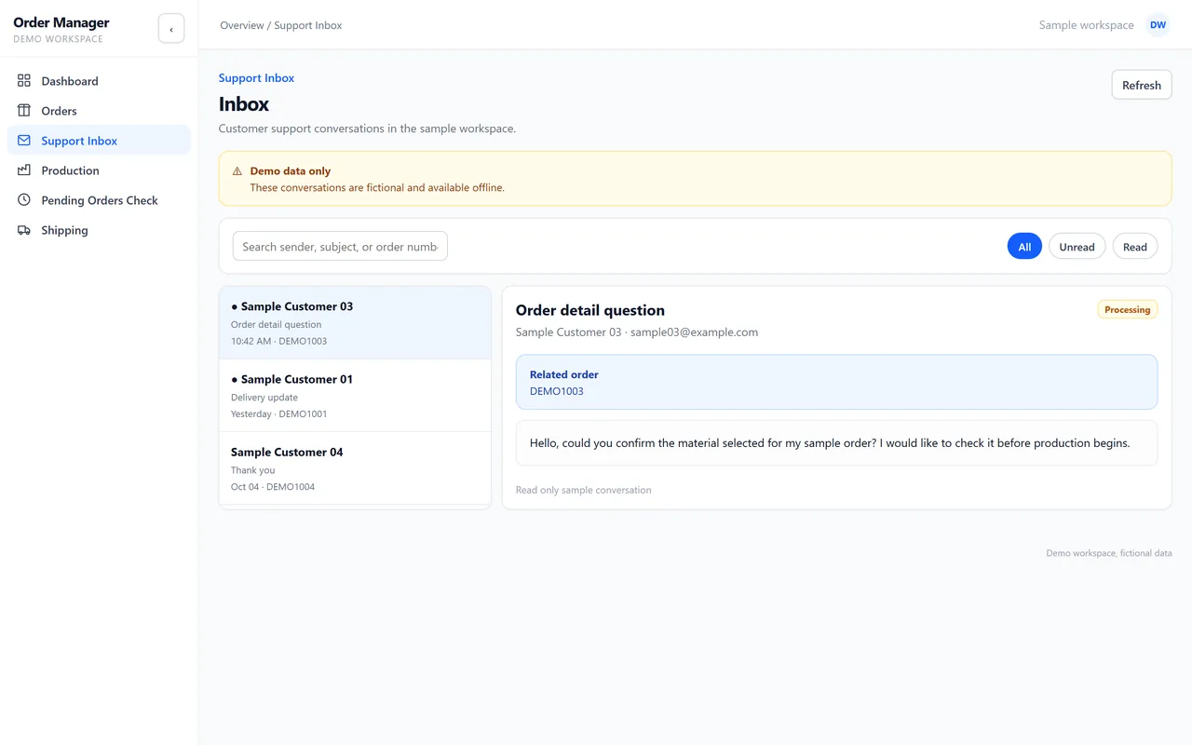Click the warning triangle icon in demo banner
Screen dimensions: 1192x745
coord(237,171)
